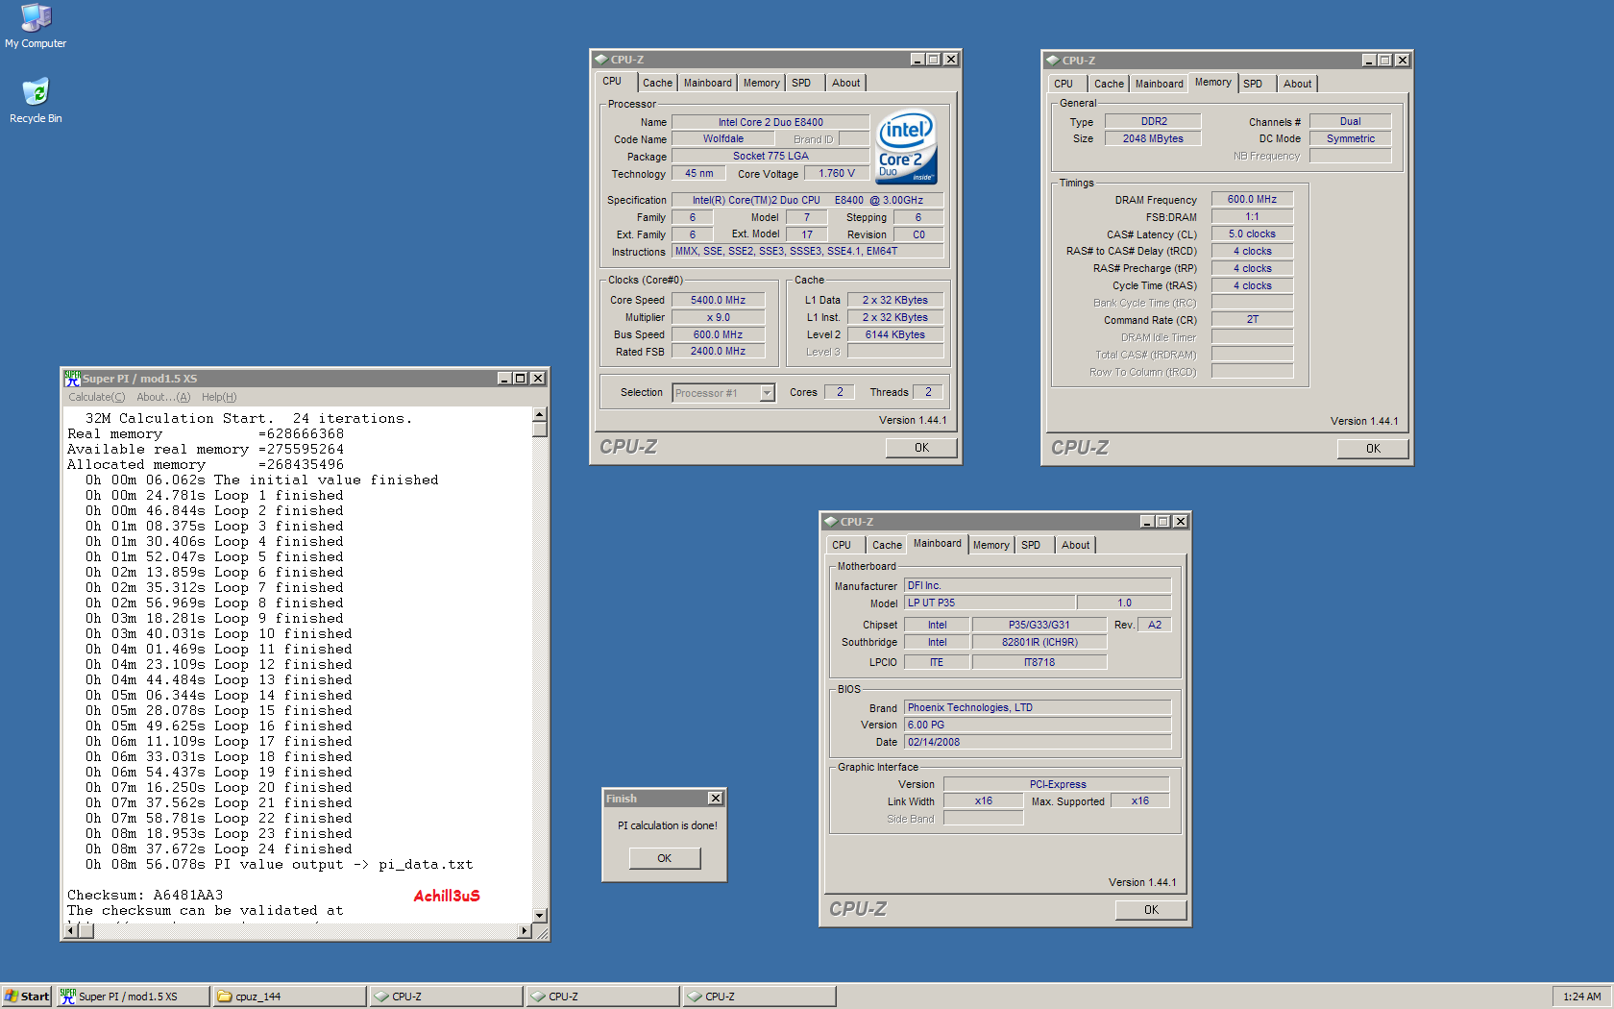Close the CPU-Z Memory window
The width and height of the screenshot is (1614, 1009).
click(1403, 61)
